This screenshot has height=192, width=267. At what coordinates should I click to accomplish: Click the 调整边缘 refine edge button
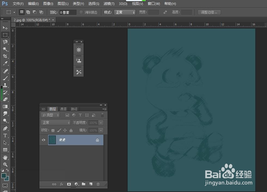(209, 12)
